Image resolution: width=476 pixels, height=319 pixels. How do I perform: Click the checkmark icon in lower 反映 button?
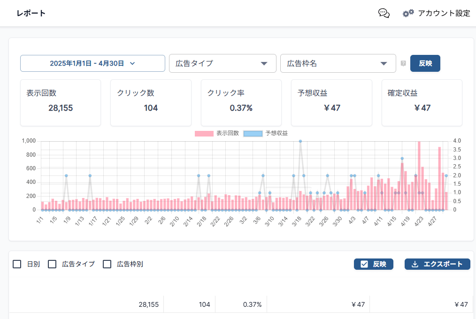point(364,264)
